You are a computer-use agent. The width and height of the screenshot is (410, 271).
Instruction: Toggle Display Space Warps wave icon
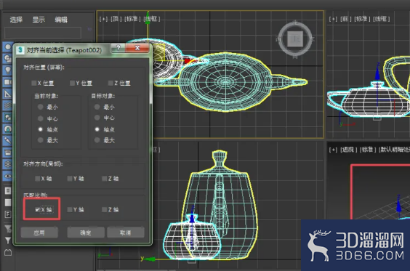coord(8,105)
